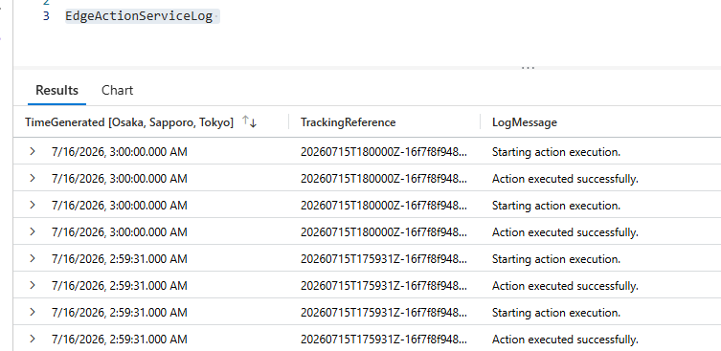The width and height of the screenshot is (721, 351).
Task: Select the Results tab
Action: [x=57, y=91]
